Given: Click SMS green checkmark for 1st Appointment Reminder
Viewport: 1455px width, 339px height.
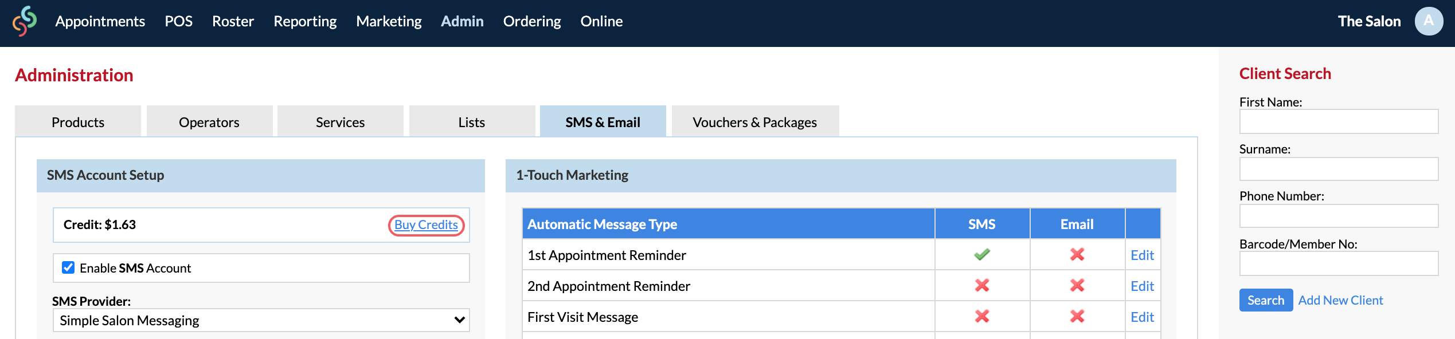Looking at the screenshot, I should (982, 254).
